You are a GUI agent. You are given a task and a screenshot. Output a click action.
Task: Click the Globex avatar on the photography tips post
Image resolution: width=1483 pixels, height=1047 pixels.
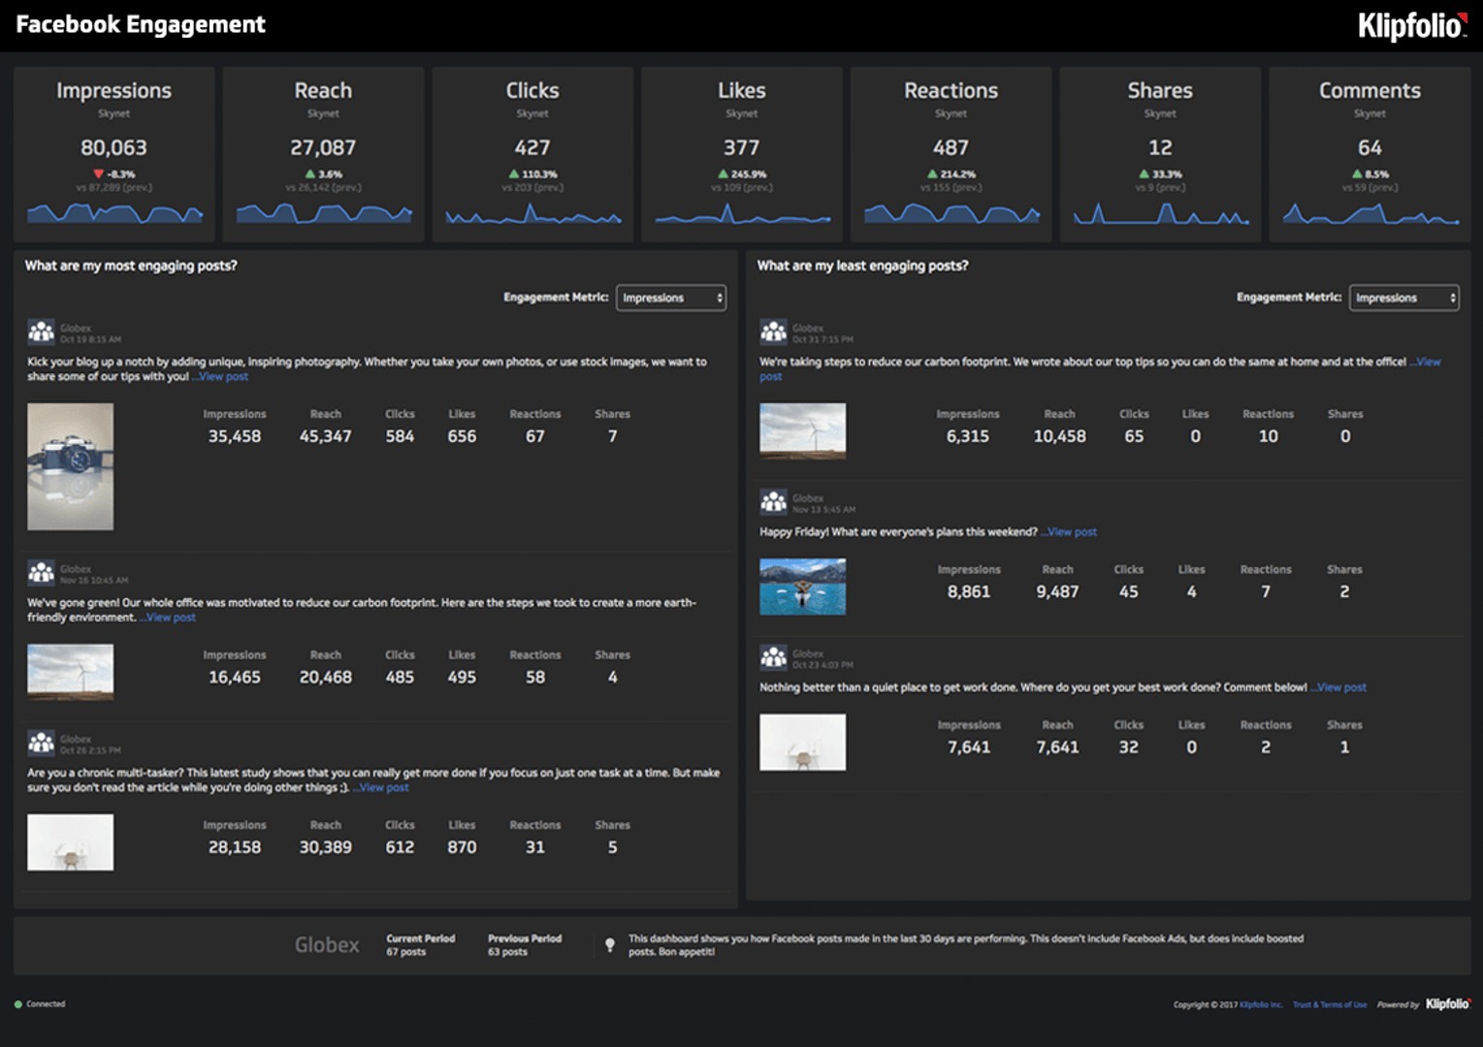click(x=42, y=331)
